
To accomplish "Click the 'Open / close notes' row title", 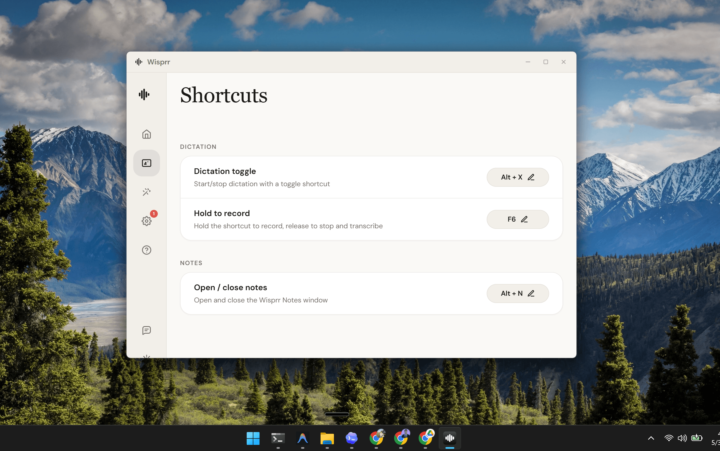I will coord(231,288).
